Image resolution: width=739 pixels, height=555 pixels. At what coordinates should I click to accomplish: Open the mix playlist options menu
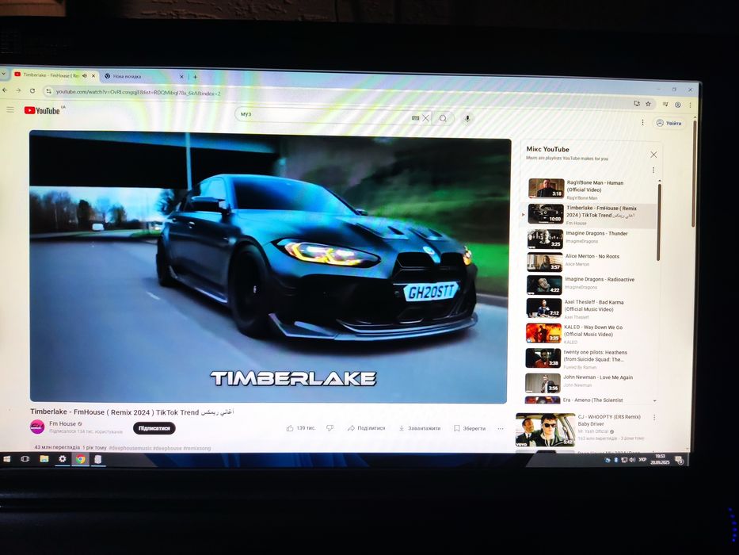click(653, 170)
